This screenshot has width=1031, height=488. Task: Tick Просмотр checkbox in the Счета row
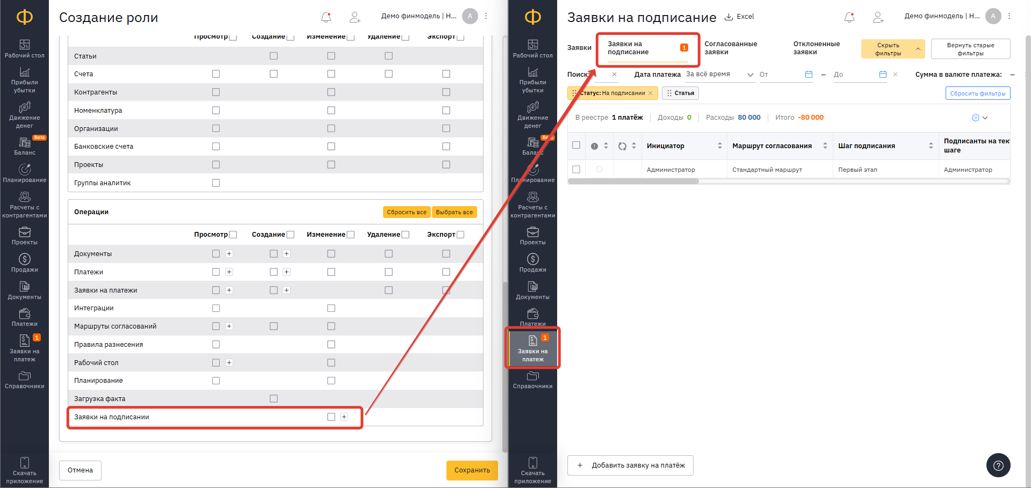[x=216, y=74]
